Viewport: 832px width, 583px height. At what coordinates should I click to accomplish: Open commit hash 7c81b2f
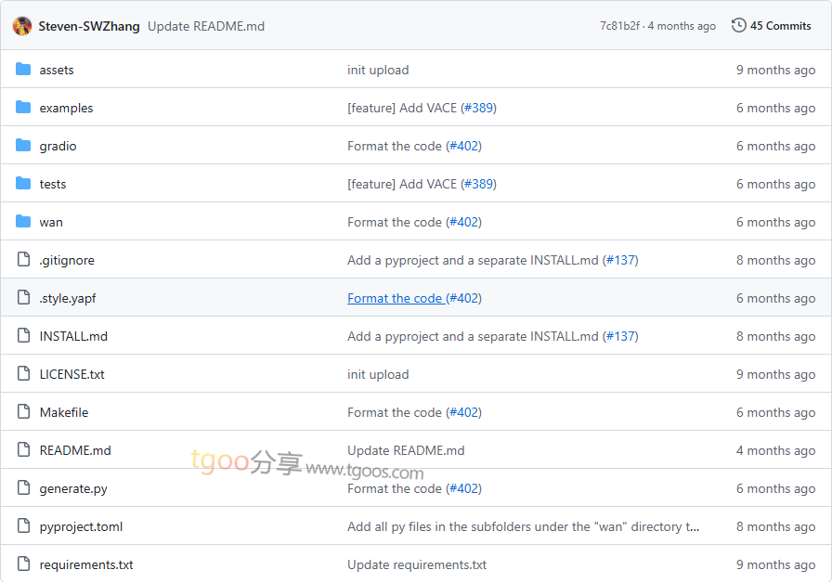click(619, 26)
